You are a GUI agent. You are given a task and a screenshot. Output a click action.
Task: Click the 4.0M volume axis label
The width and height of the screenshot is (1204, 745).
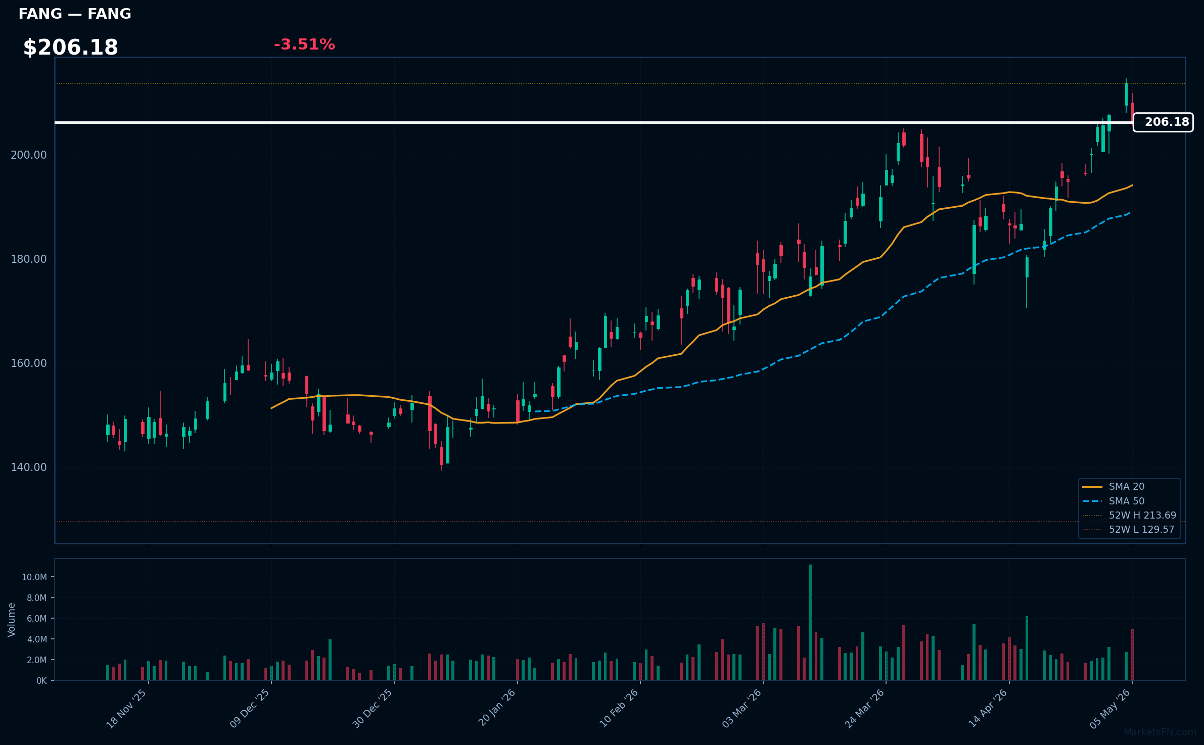click(37, 639)
